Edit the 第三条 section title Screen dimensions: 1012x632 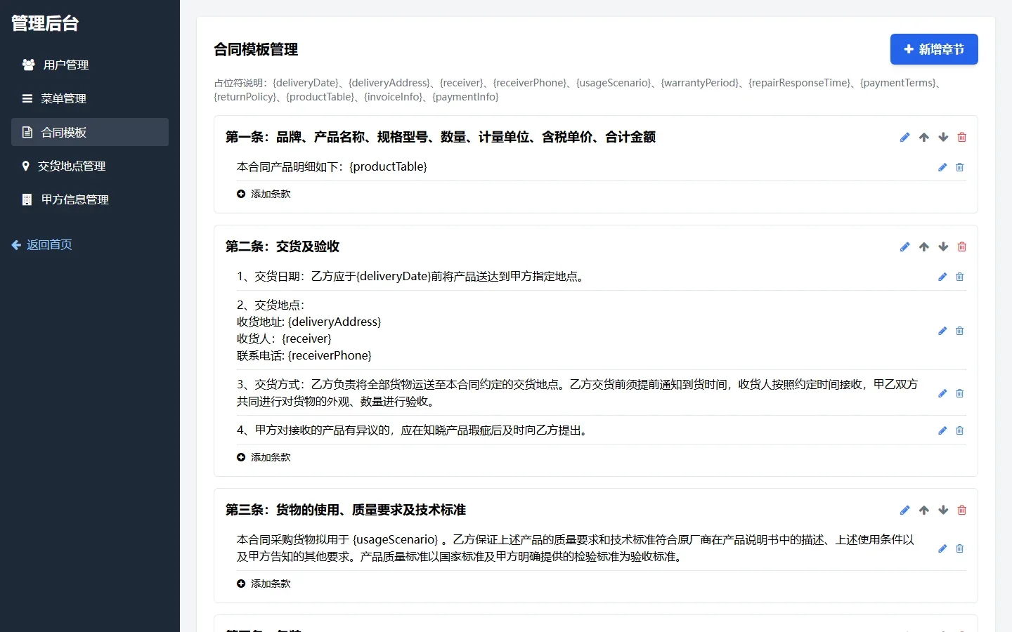coord(904,511)
